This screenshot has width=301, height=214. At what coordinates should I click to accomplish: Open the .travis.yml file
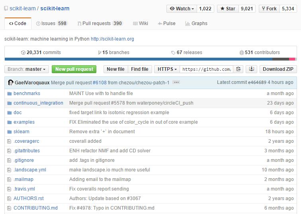(x=24, y=189)
